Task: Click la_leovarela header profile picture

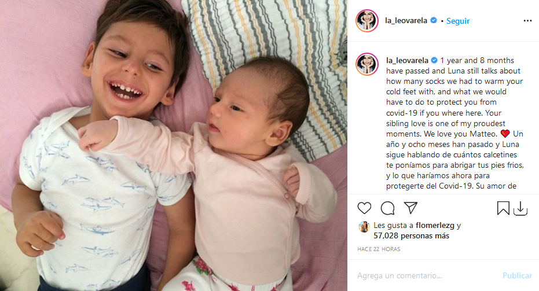Action: [367, 21]
